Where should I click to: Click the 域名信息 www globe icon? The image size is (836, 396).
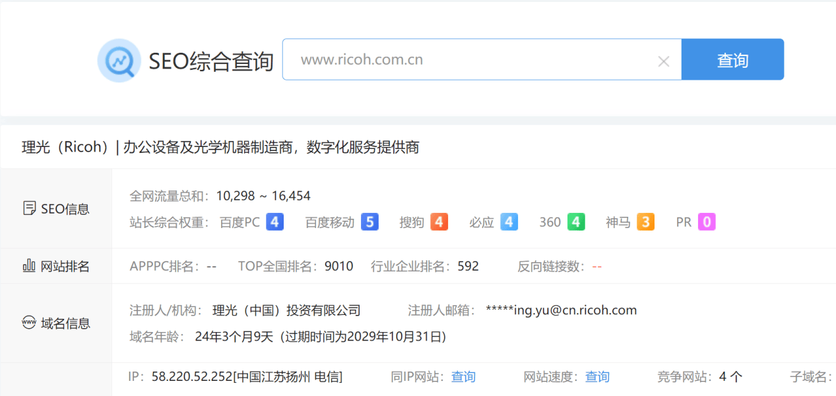pyautogui.click(x=29, y=323)
